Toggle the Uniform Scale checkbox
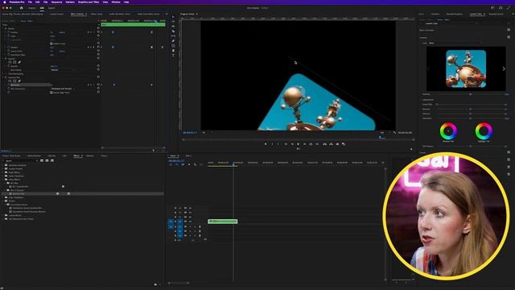515x290 pixels. (51, 43)
